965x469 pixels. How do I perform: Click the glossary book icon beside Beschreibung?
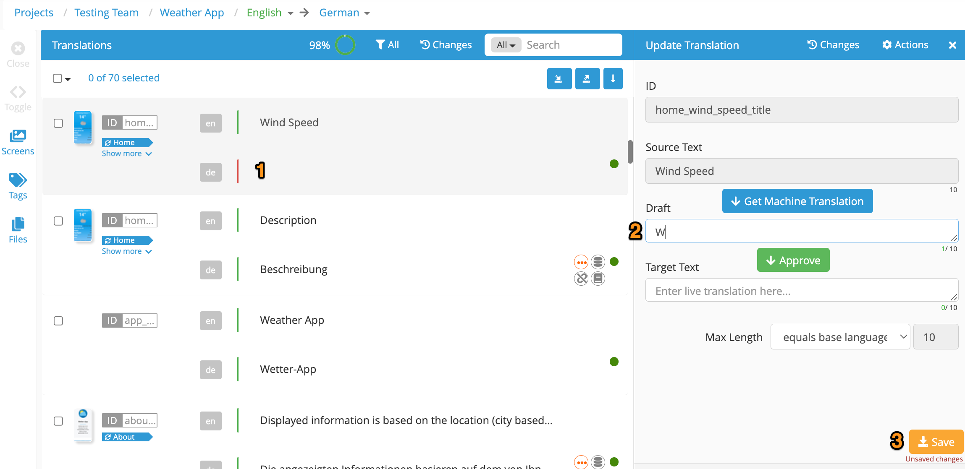[x=598, y=278]
